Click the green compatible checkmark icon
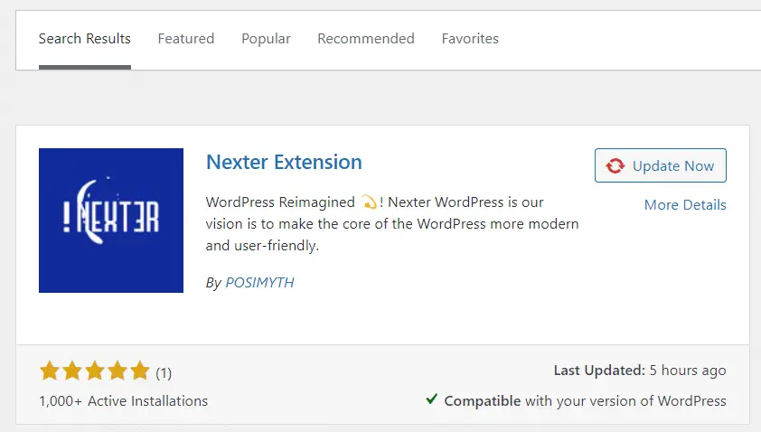This screenshot has height=432, width=761. [x=431, y=399]
